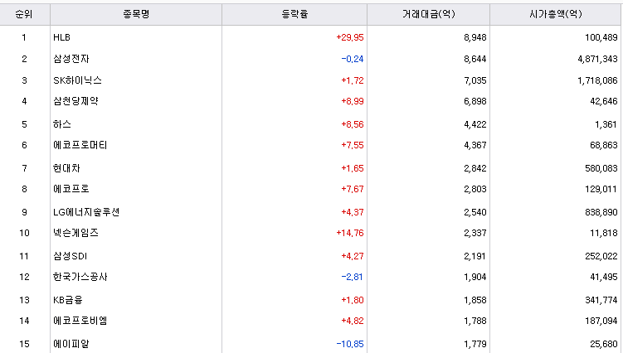Screen dimensions: 623x353
Task: Select the 에코프로머티 stock name
Action: 80,145
